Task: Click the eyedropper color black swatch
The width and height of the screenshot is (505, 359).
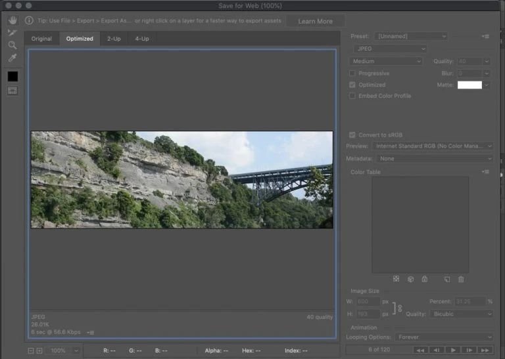Action: click(x=12, y=76)
